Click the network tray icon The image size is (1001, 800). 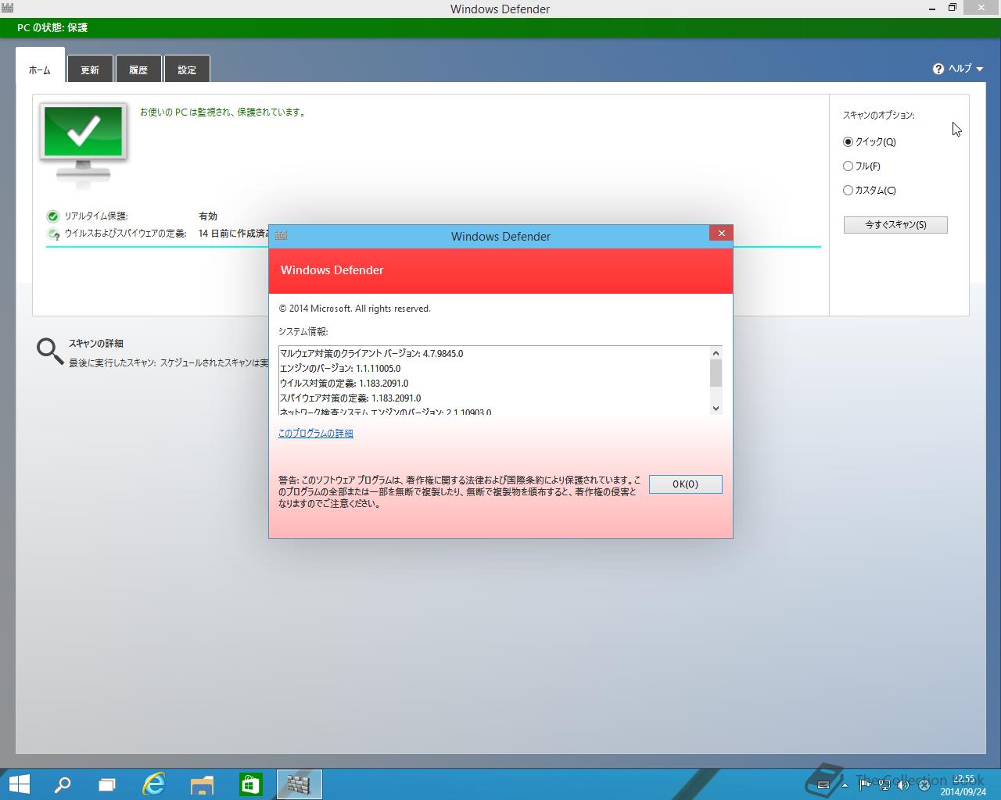pyautogui.click(x=884, y=785)
